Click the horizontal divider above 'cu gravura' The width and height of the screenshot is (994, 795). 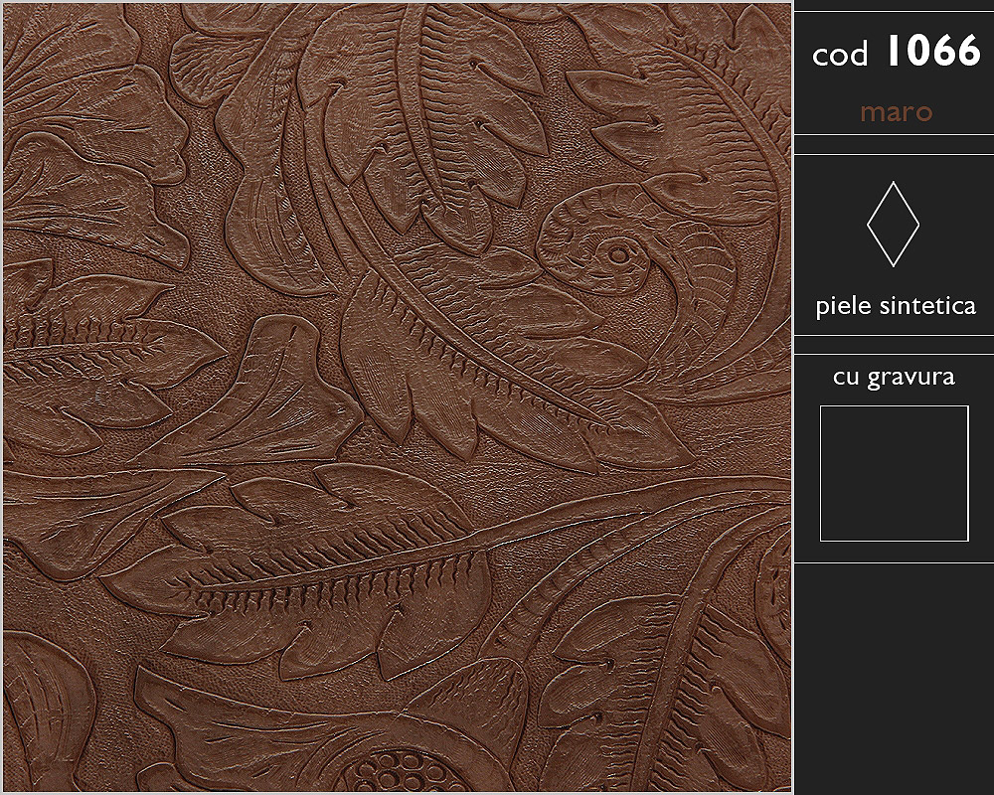coord(894,353)
